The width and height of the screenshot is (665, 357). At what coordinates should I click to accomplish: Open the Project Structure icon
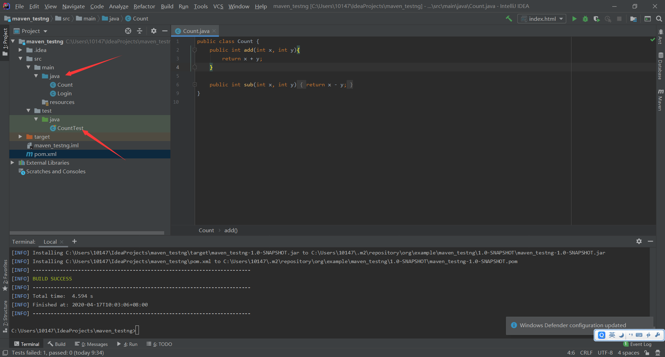coord(633,19)
